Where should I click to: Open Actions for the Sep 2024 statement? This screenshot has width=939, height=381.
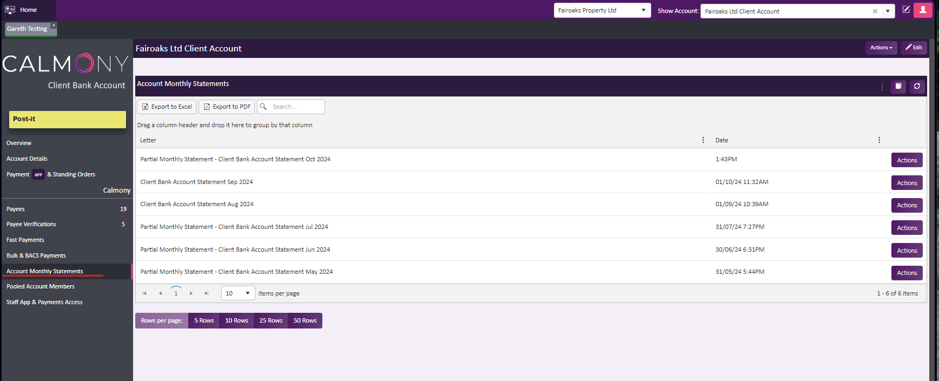(x=907, y=183)
